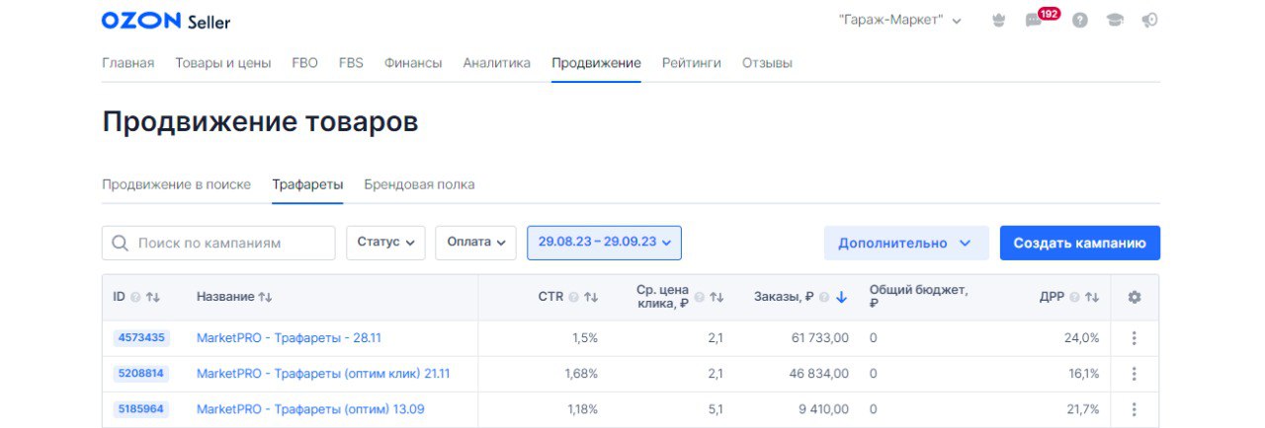Open the chat messages icon with 192 badge
The image size is (1265, 428).
[1035, 21]
